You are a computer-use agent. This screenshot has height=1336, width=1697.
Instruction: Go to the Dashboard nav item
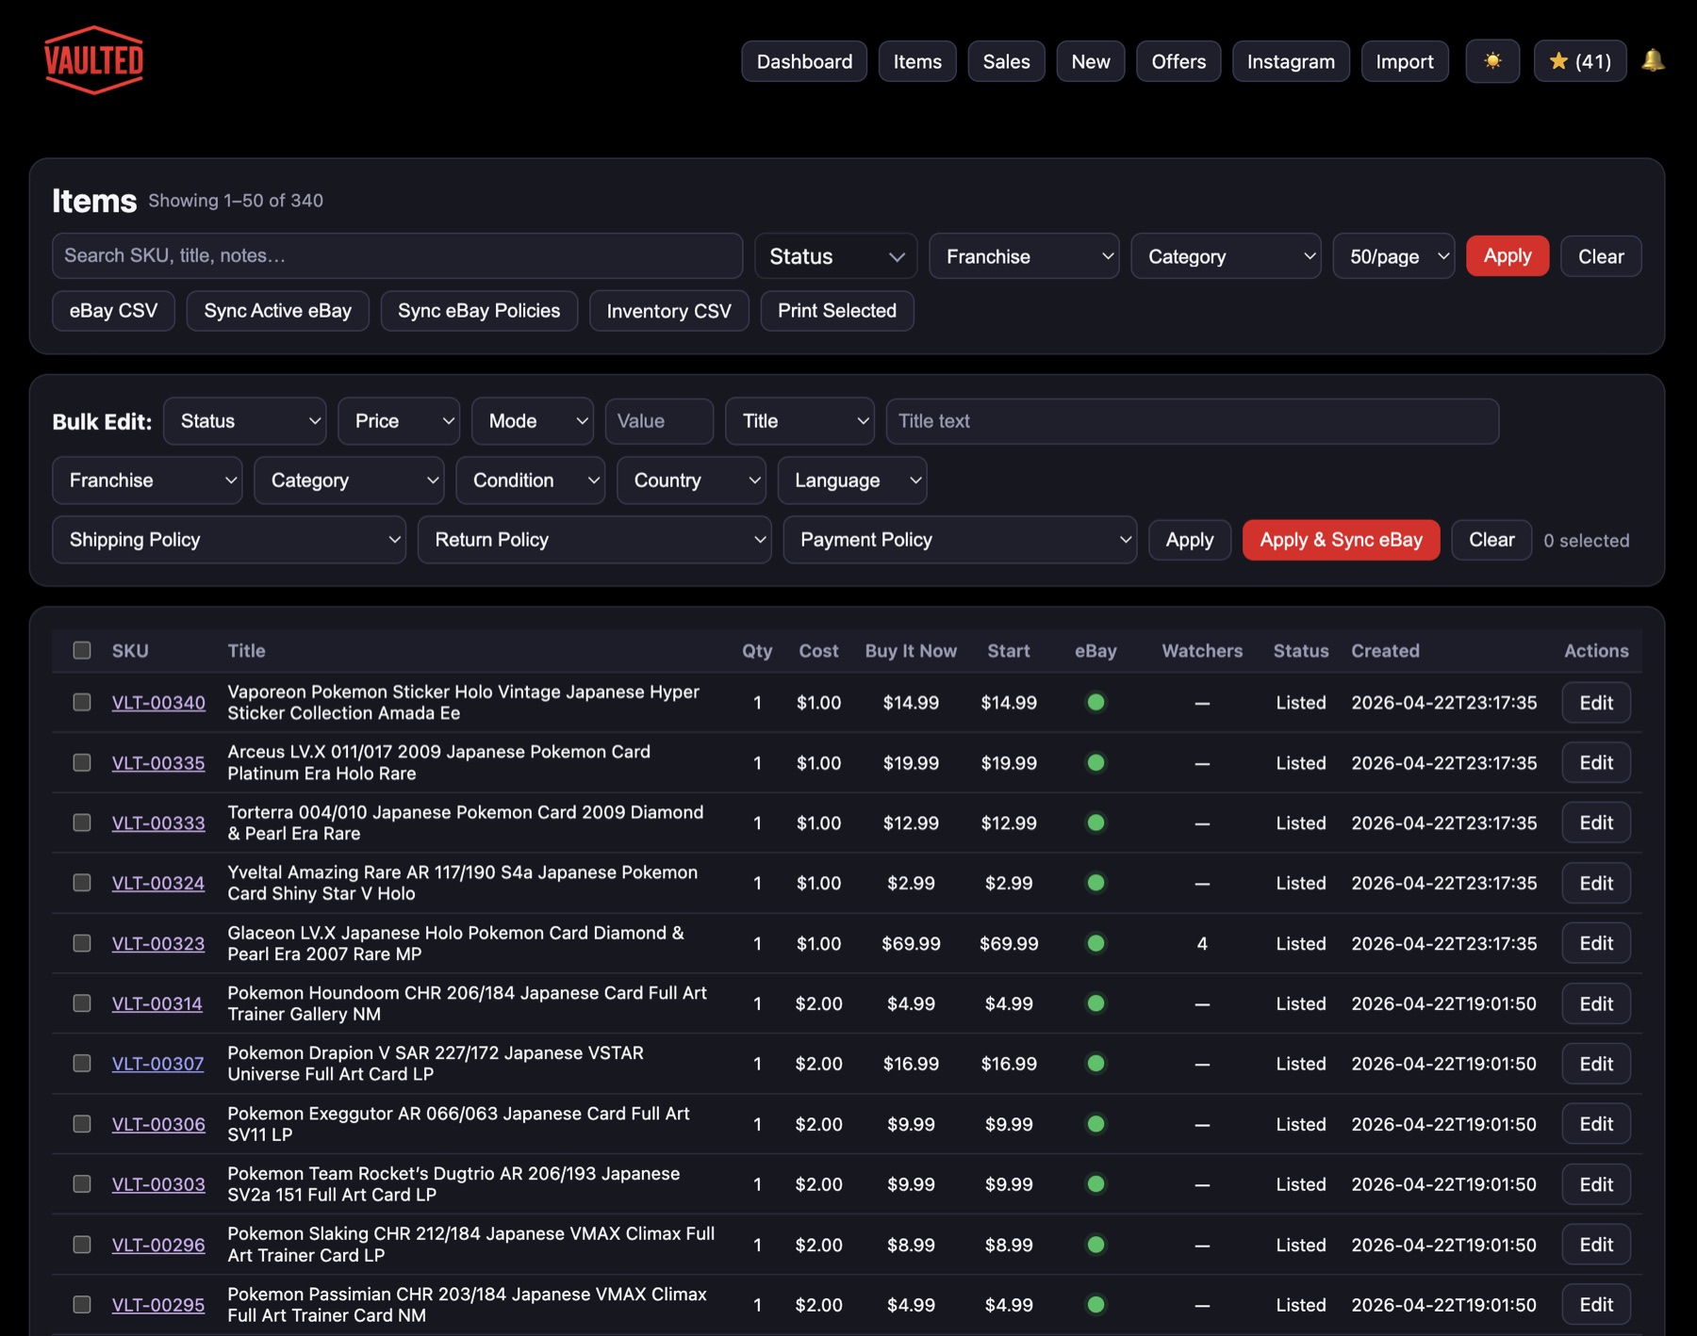coord(804,61)
